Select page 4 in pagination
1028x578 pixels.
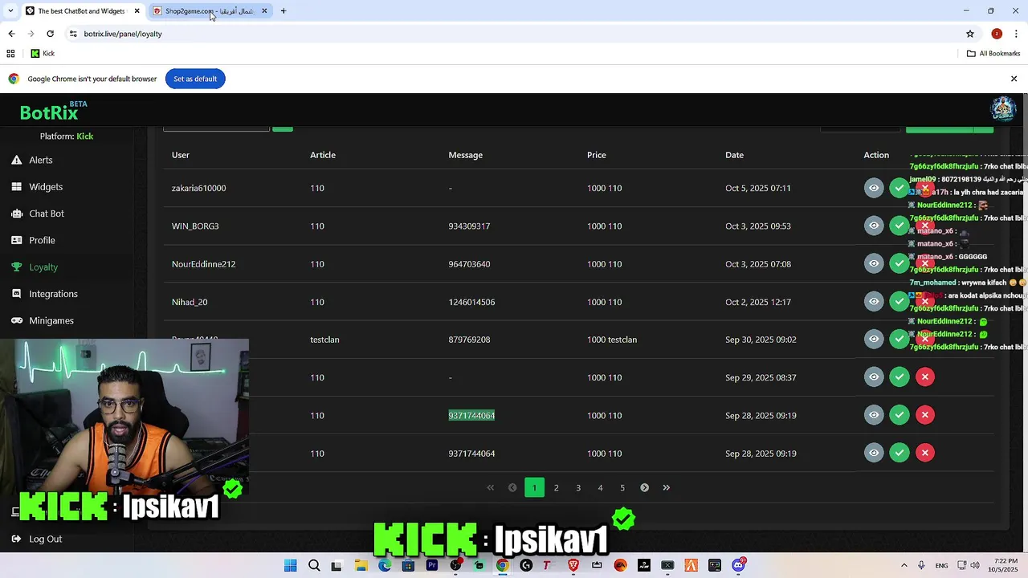coord(600,487)
